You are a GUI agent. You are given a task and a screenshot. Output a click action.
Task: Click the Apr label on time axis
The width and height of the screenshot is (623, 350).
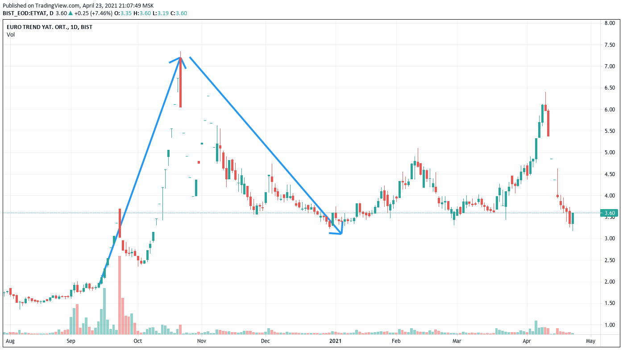[527, 341]
